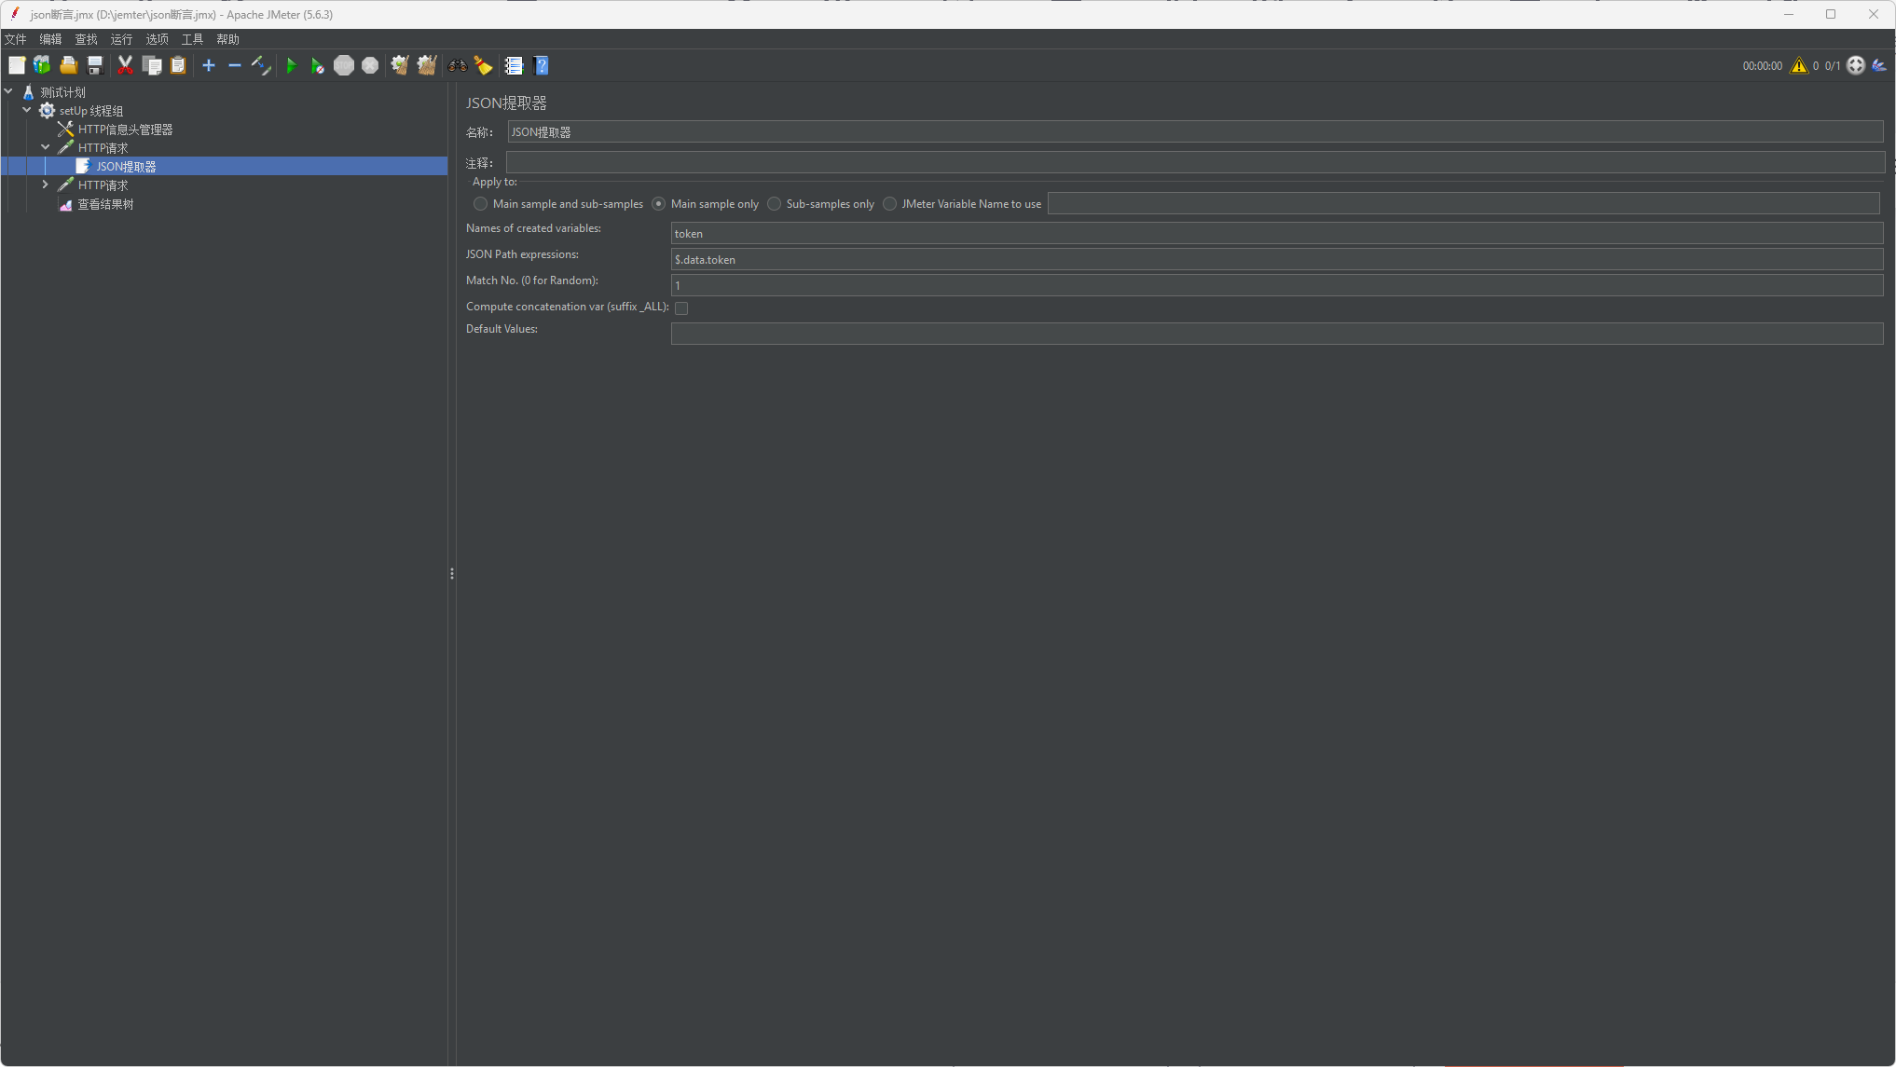
Task: Select 查看结果树 in the tree
Action: pos(106,203)
